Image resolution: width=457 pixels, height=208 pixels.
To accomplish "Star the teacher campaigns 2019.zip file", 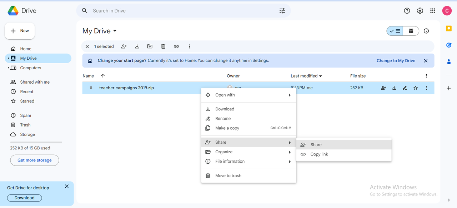I will tap(416, 88).
